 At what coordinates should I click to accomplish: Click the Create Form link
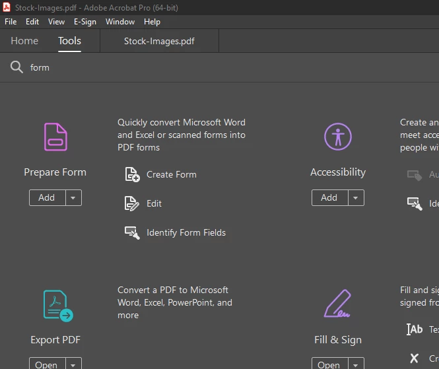[x=172, y=175]
